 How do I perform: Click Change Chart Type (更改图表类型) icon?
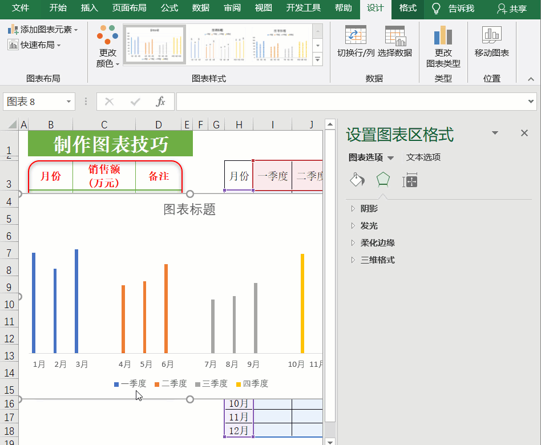pos(443,37)
